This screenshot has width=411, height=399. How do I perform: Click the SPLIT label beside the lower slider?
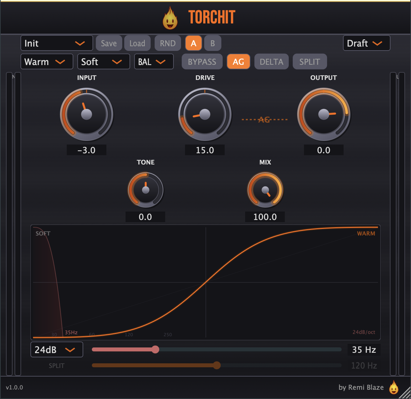(x=56, y=366)
